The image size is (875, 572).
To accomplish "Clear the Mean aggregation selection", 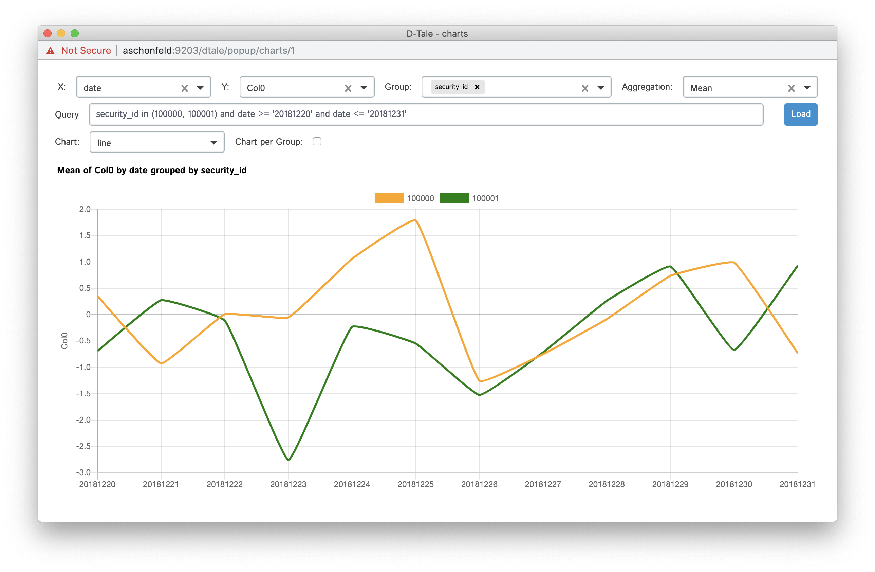I will (x=791, y=88).
